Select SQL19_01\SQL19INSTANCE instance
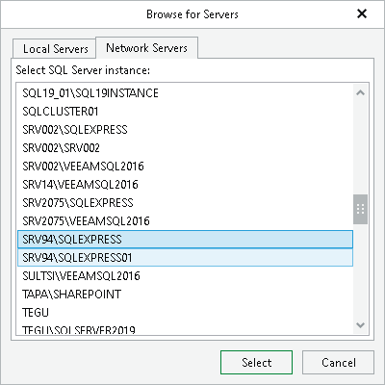This screenshot has width=385, height=385. 185,93
